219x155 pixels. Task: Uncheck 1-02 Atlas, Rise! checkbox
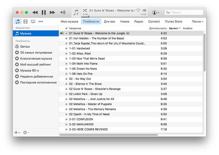pyautogui.click(x=66, y=53)
